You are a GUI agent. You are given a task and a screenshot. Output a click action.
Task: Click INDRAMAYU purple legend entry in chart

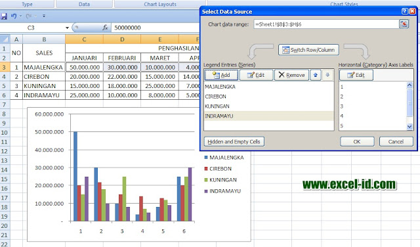click(222, 191)
